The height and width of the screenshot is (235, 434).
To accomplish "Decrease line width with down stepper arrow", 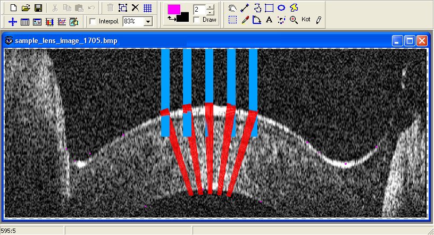I will coord(211,12).
